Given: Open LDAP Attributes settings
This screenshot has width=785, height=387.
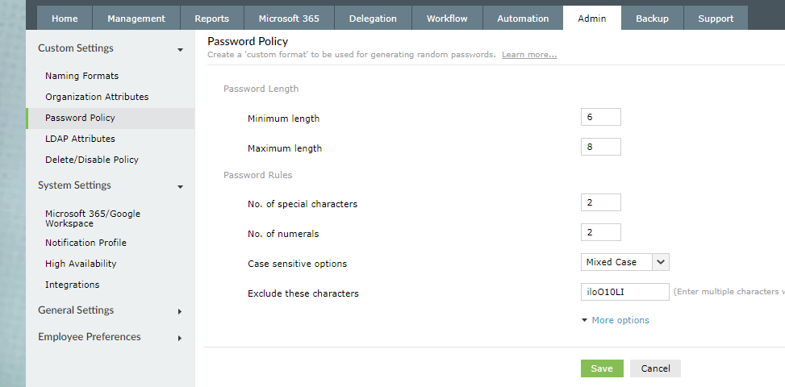Looking at the screenshot, I should point(80,139).
